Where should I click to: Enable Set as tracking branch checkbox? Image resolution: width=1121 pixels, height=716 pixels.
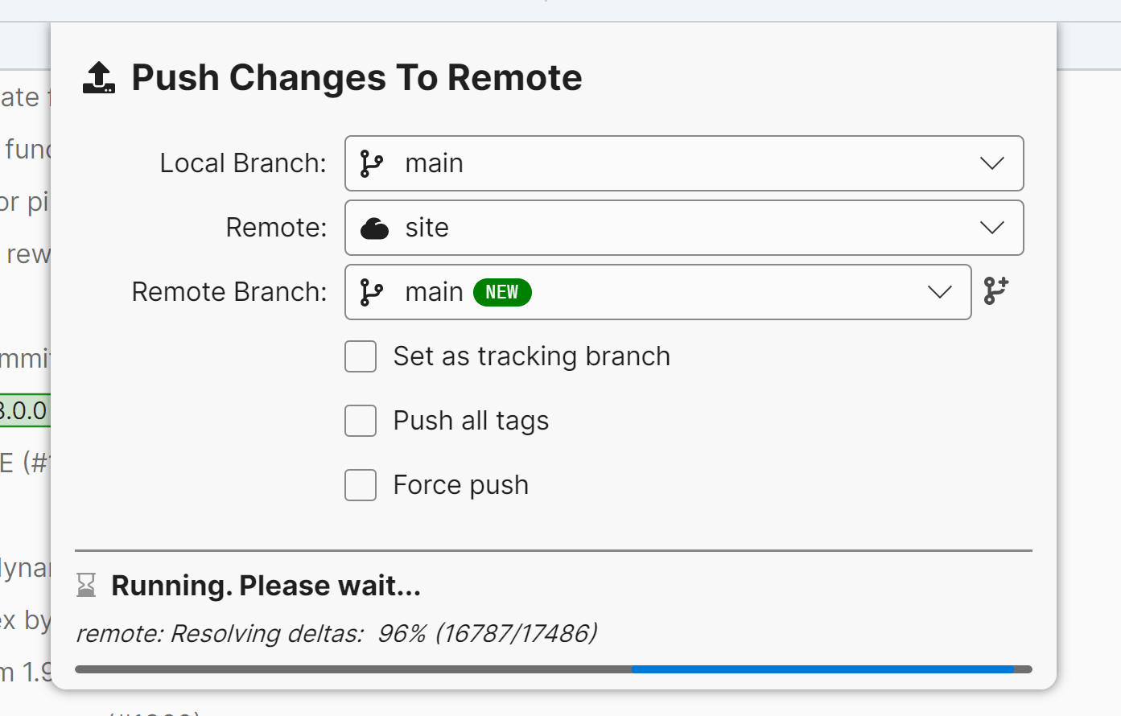pyautogui.click(x=361, y=356)
